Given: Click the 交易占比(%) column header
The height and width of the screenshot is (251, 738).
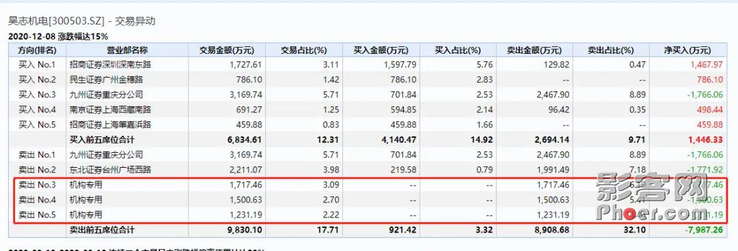Looking at the screenshot, I should click(x=303, y=50).
